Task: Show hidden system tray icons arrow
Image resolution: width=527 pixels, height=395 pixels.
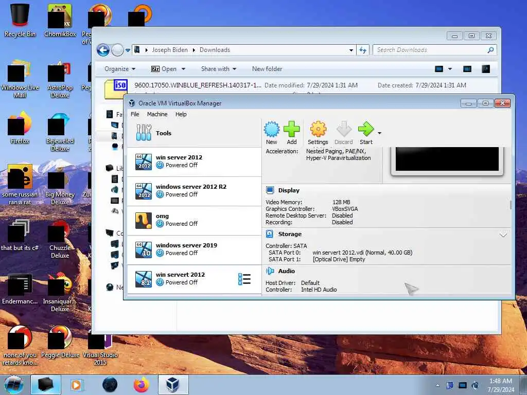Action: [437, 385]
